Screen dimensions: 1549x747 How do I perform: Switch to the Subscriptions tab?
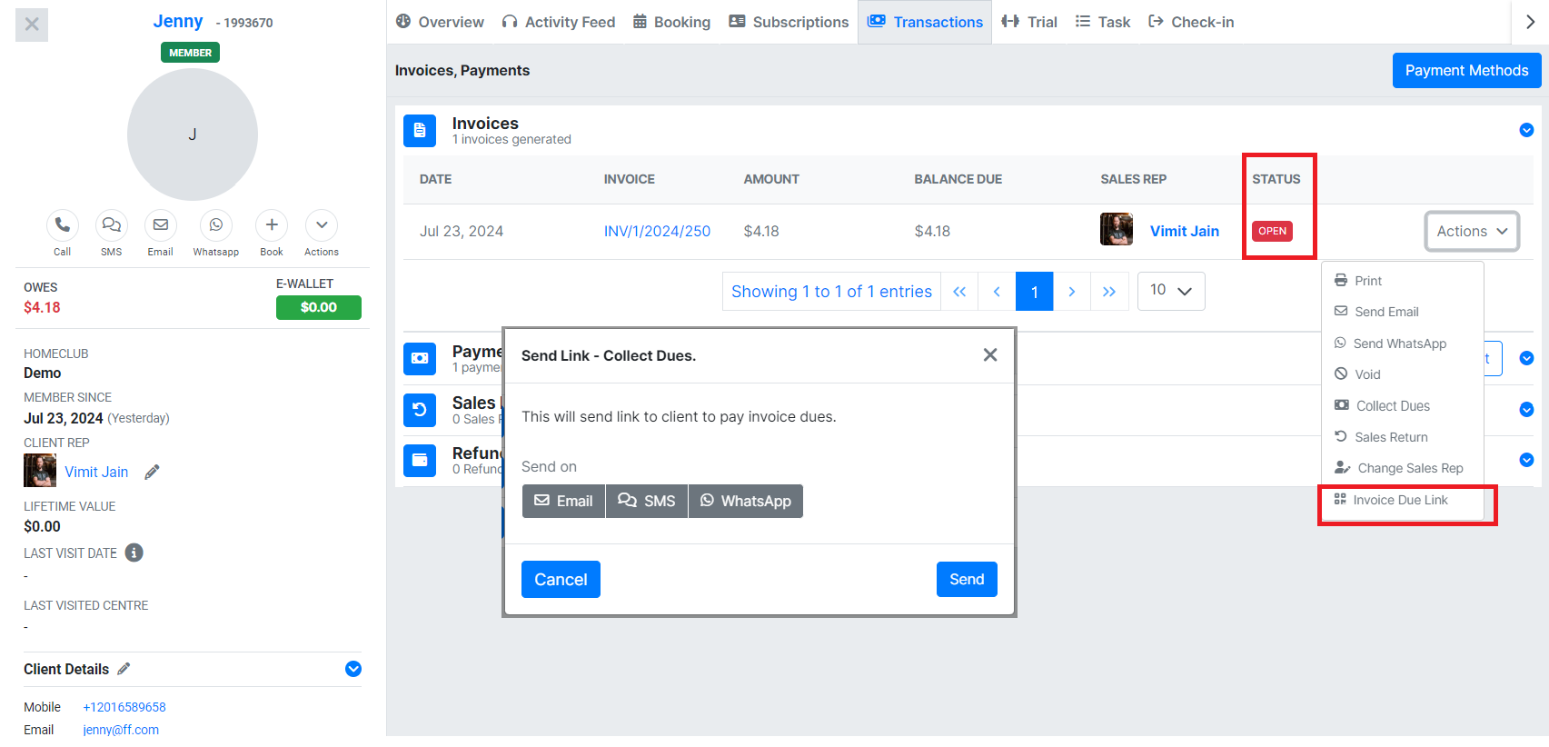(789, 22)
